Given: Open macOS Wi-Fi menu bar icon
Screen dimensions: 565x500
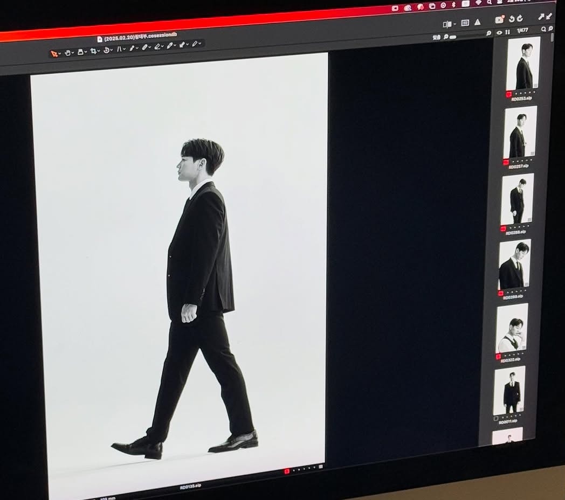Looking at the screenshot, I should [478, 2].
